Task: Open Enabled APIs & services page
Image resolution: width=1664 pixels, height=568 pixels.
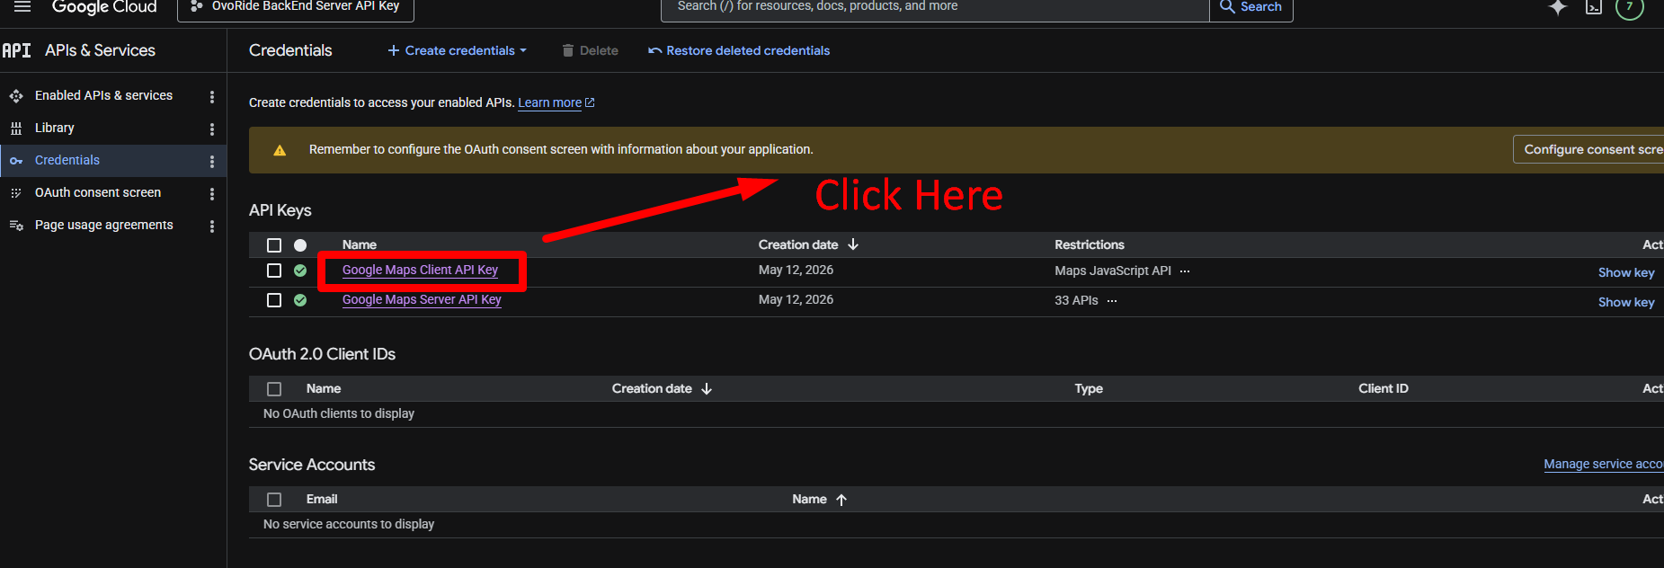Action: tap(103, 95)
